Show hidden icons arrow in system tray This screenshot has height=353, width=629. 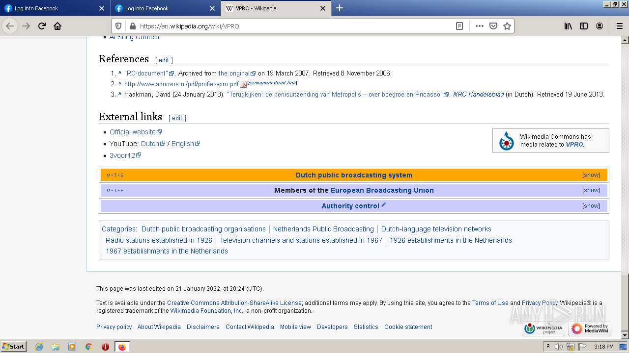[548, 346]
